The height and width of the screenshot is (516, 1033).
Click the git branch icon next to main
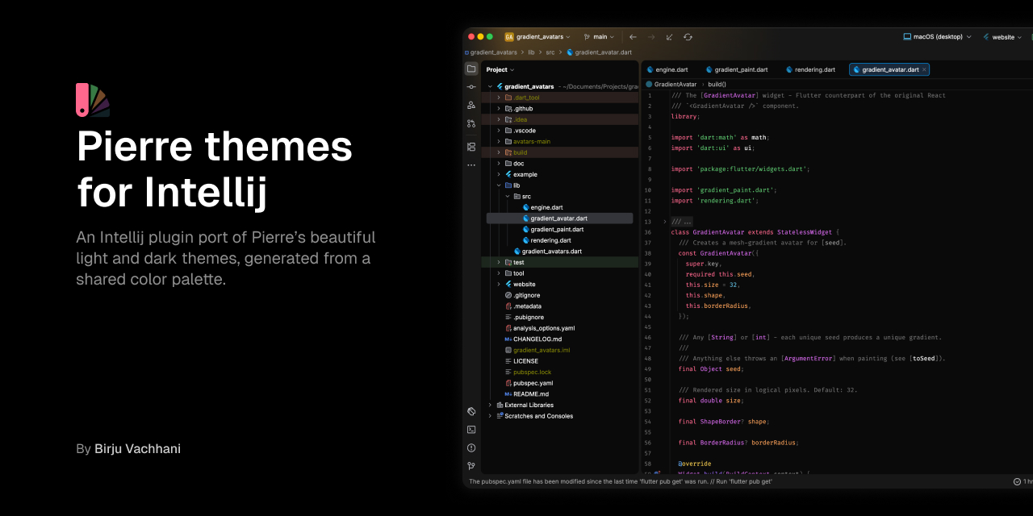pos(587,37)
